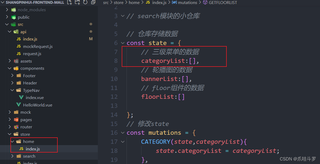Click on bannerList property at line 10
The width and height of the screenshot is (320, 164).
coord(159,79)
